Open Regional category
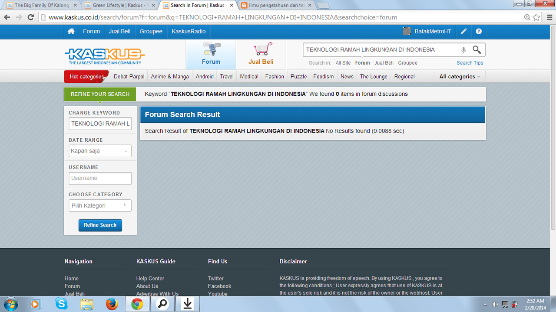 pos(404,76)
